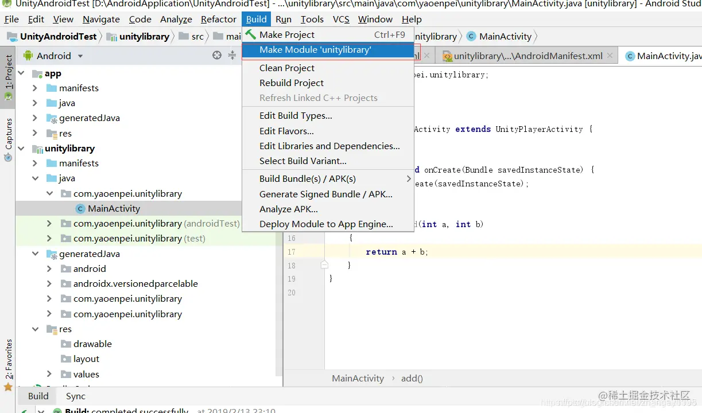Open the Run menu in menu bar
The width and height of the screenshot is (702, 413).
coord(284,19)
